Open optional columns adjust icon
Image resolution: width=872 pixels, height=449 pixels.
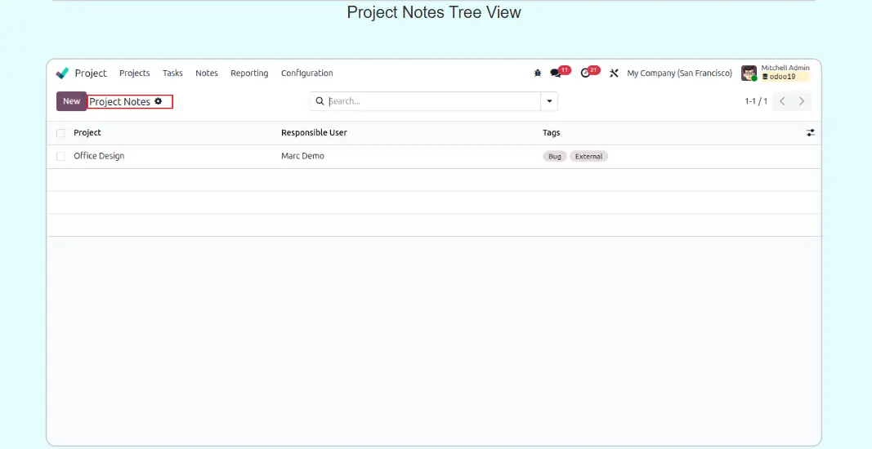click(x=811, y=132)
